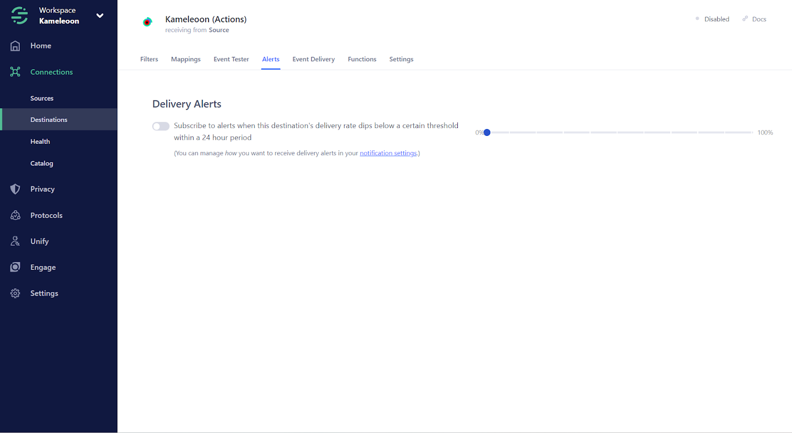Click the Connections nodes icon
The height and width of the screenshot is (433, 792).
coord(15,72)
